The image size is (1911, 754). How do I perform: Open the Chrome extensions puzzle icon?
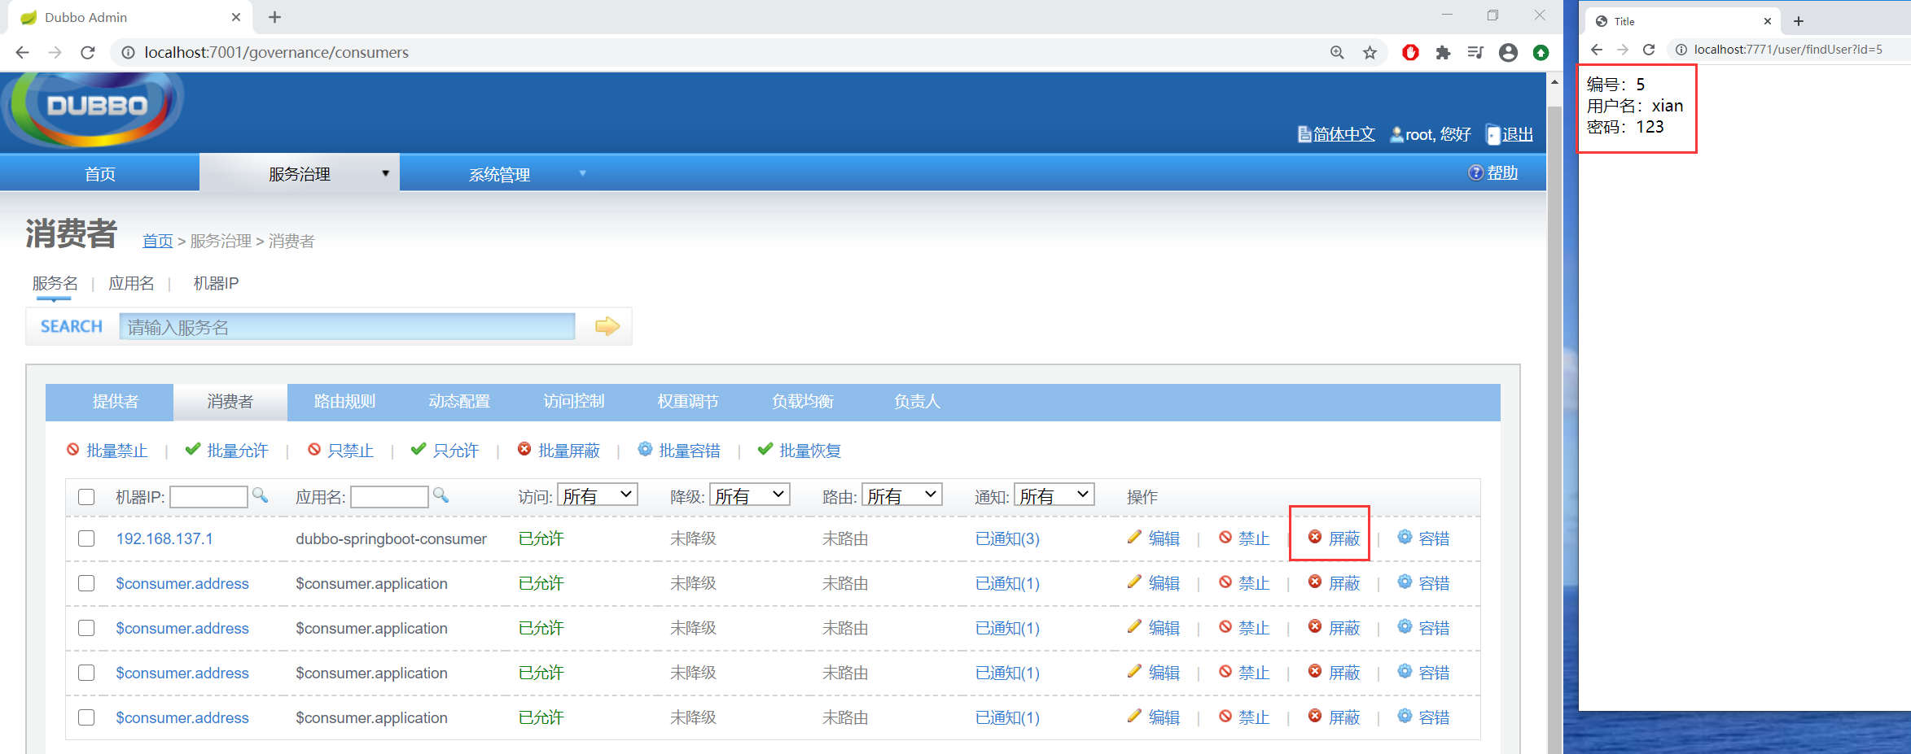click(1443, 52)
